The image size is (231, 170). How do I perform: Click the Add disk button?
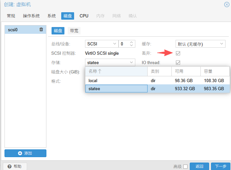[x=25, y=153]
